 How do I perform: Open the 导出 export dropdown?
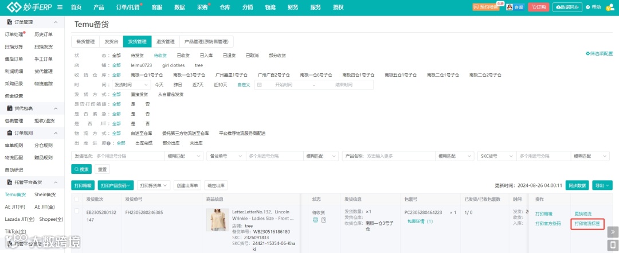pyautogui.click(x=602, y=185)
